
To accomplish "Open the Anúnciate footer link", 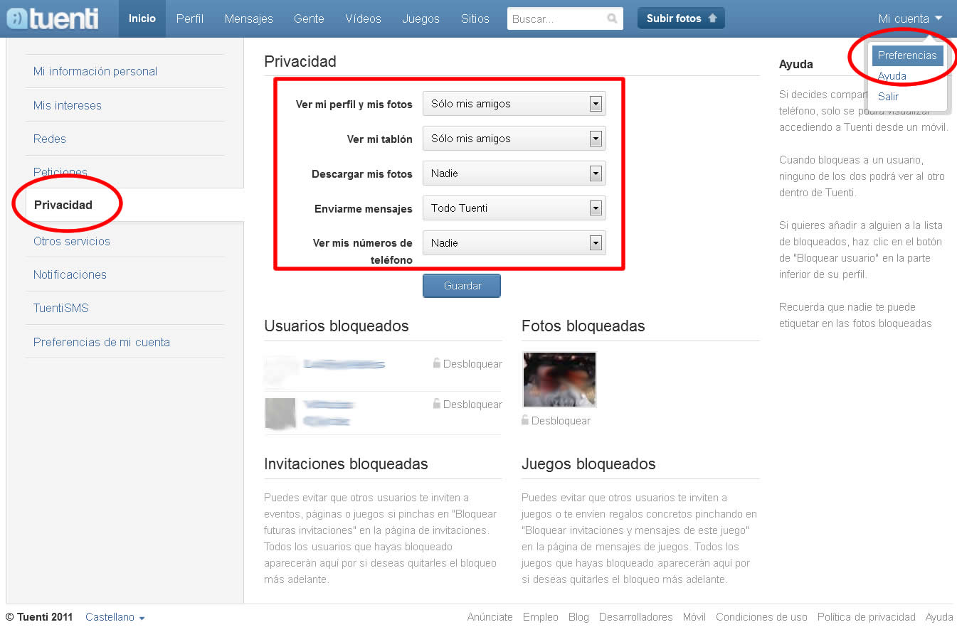I will click(490, 617).
